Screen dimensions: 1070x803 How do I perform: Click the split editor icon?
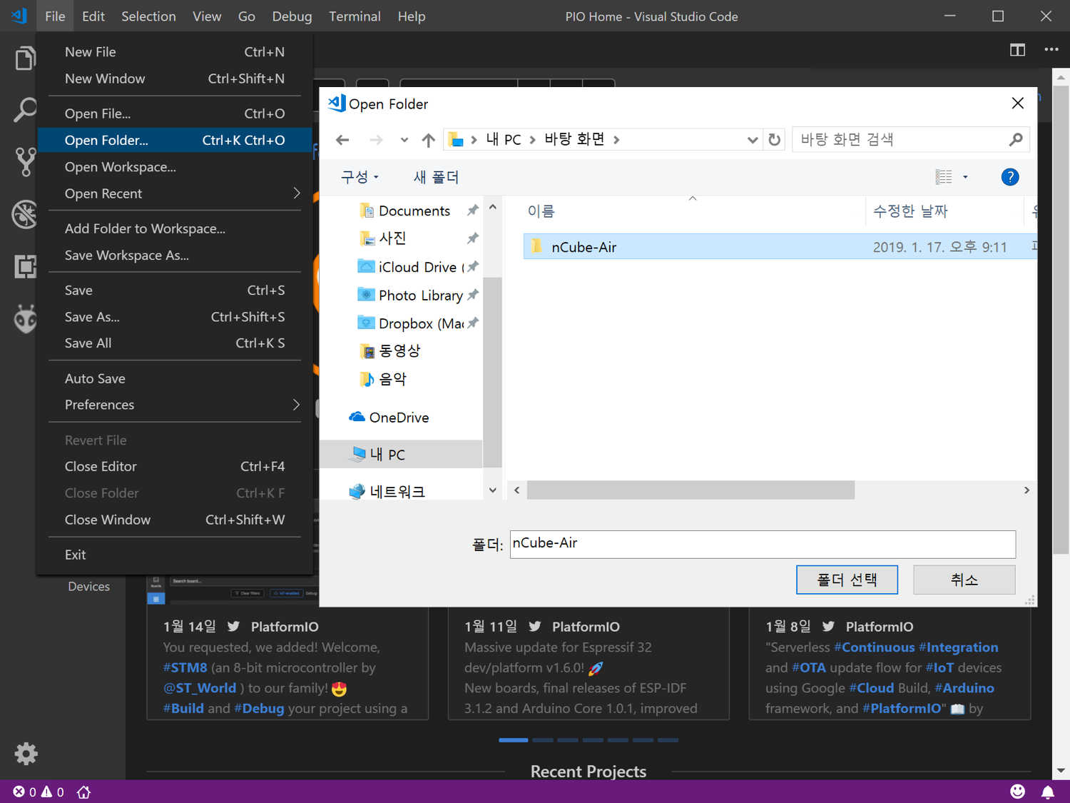tap(1017, 50)
